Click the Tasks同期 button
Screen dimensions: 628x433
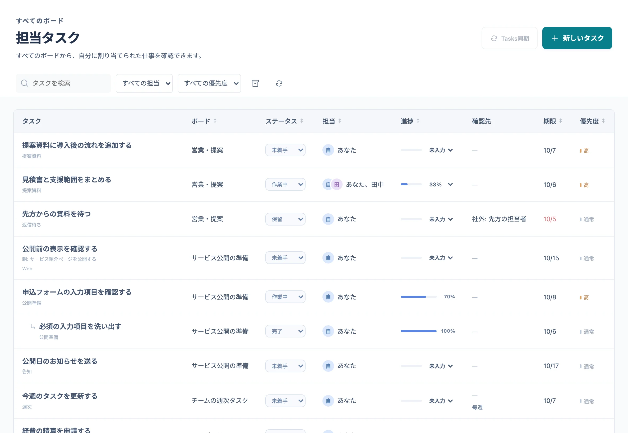(509, 38)
